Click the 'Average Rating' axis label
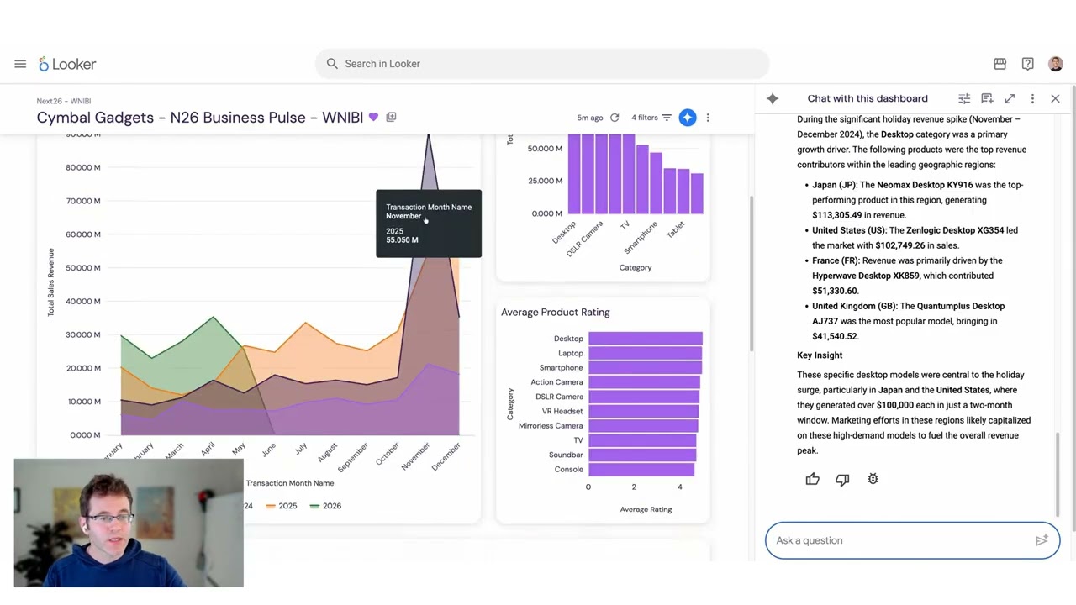The width and height of the screenshot is (1076, 605). pos(646,509)
